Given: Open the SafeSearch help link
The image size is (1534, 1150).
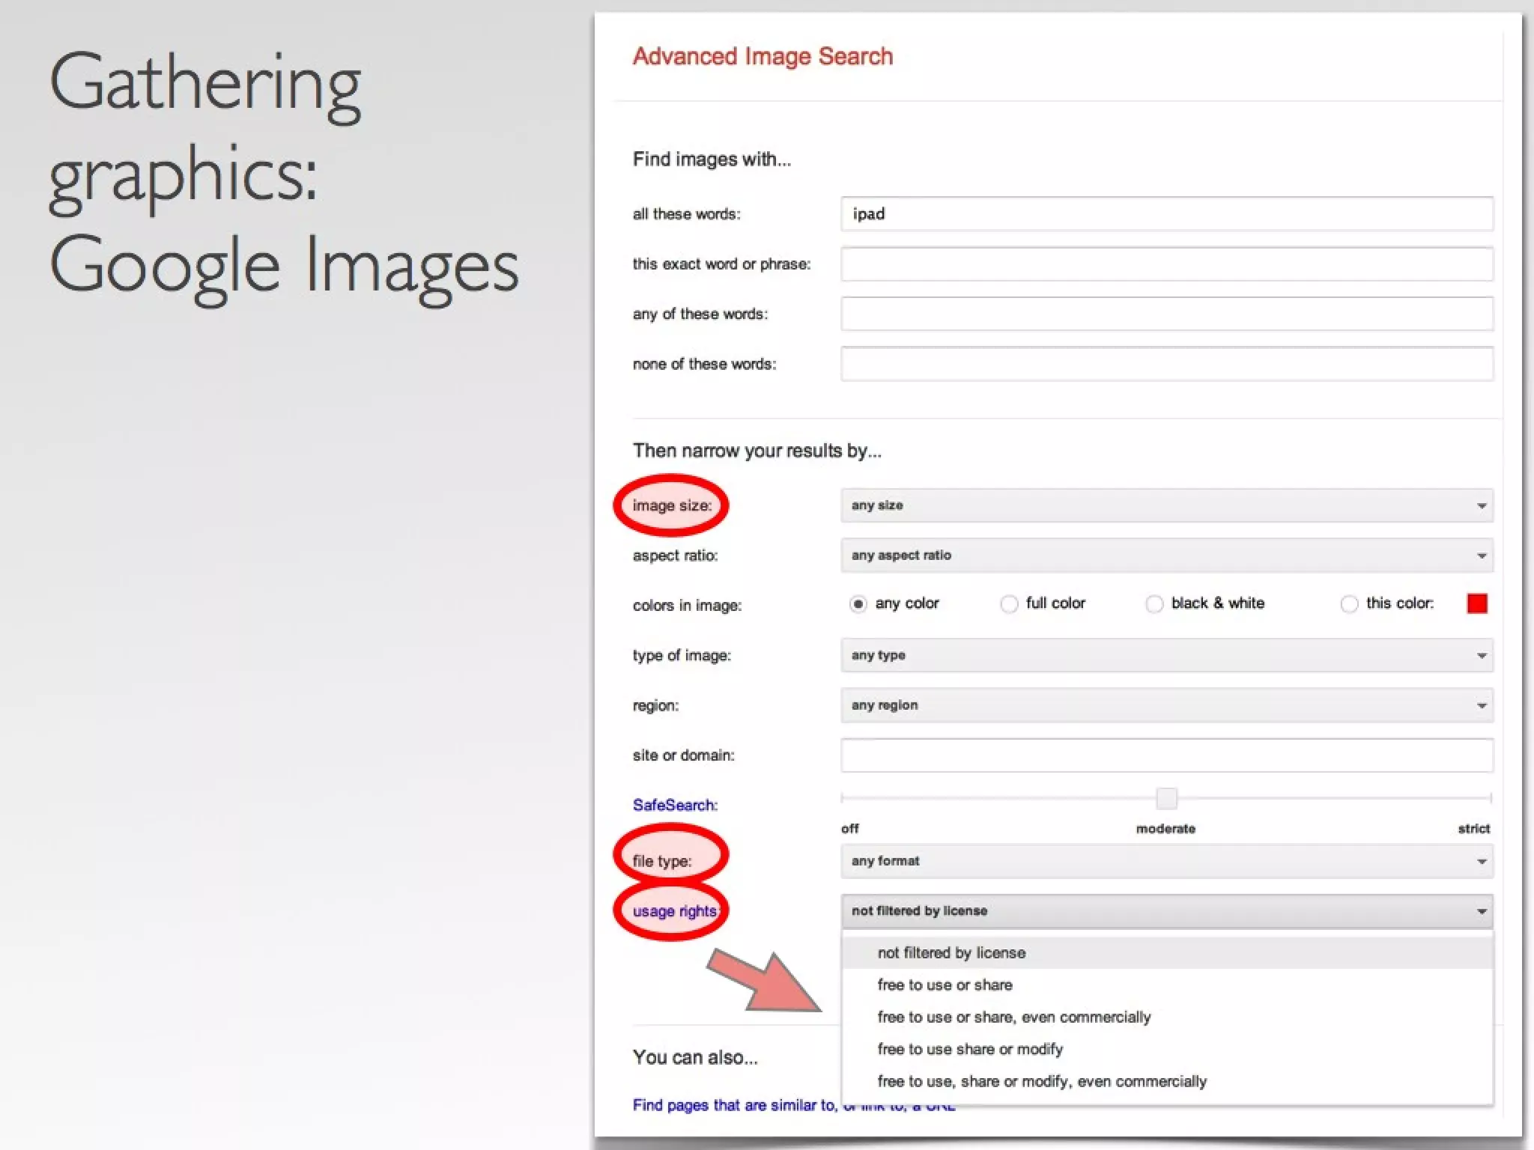Looking at the screenshot, I should (x=674, y=805).
